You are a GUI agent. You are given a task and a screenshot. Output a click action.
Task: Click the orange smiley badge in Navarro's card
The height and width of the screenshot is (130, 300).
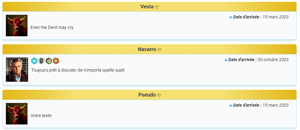56,61
